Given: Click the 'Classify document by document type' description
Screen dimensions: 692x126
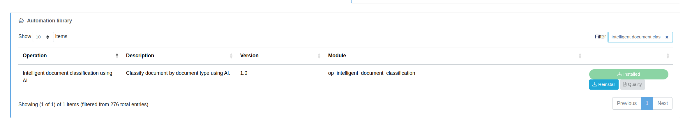Looking at the screenshot, I should [178, 73].
